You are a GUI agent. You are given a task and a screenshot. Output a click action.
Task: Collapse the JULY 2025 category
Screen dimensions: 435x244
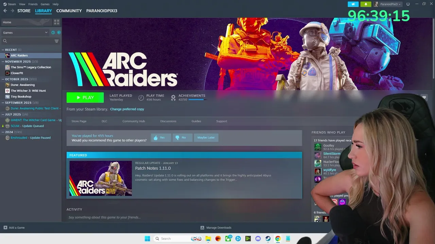(x=3, y=115)
